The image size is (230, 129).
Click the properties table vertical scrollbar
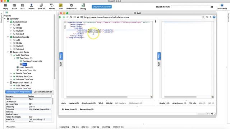[x=52, y=101]
